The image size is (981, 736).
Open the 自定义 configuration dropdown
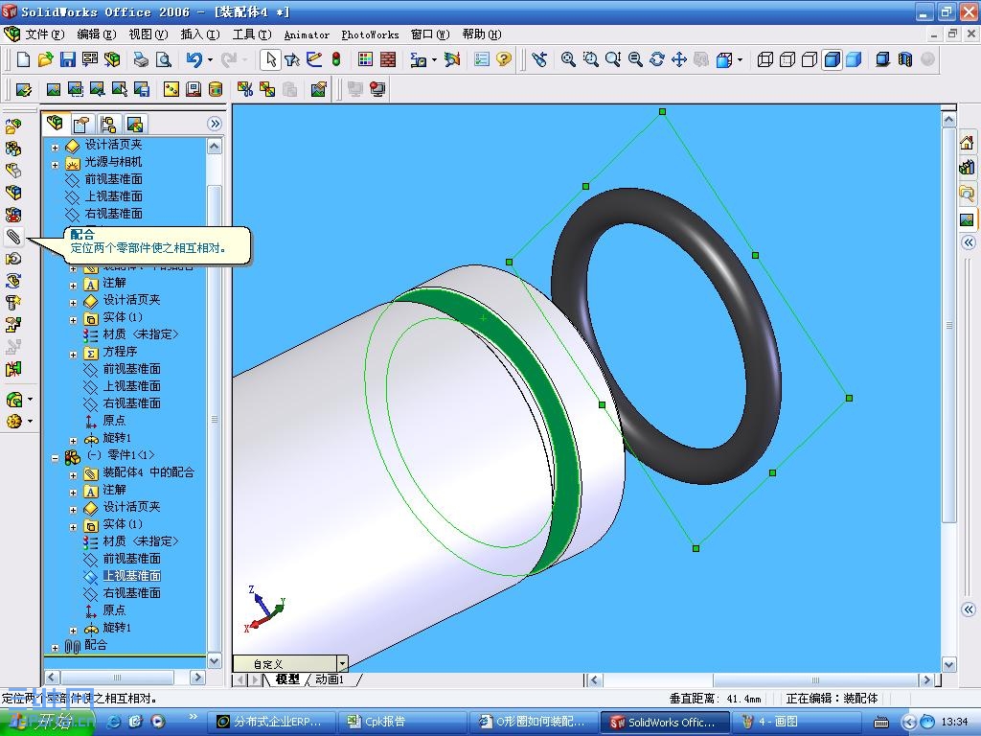(342, 663)
